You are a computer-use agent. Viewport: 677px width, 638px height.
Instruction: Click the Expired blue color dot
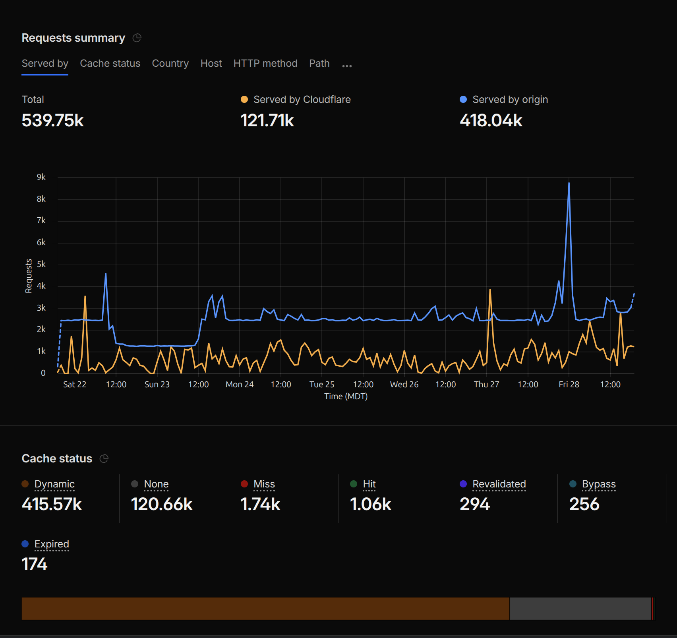[25, 544]
